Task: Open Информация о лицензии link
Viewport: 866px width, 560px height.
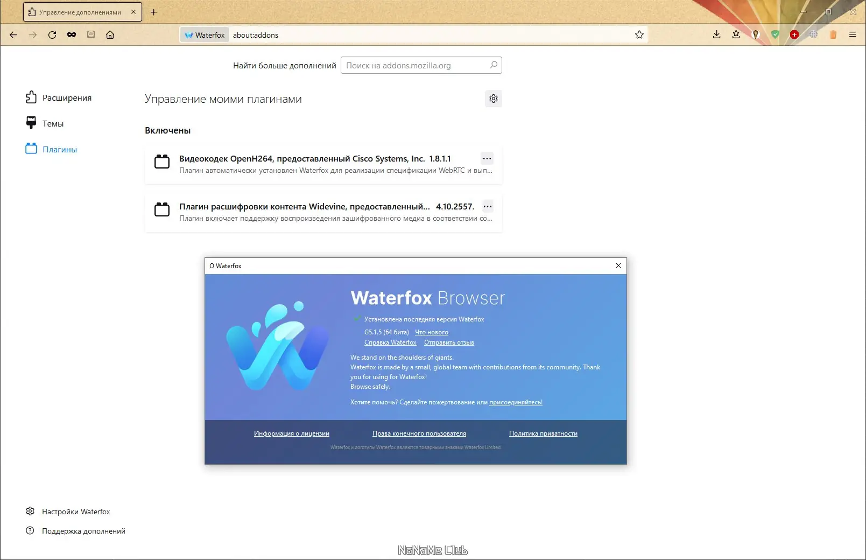Action: (x=292, y=433)
